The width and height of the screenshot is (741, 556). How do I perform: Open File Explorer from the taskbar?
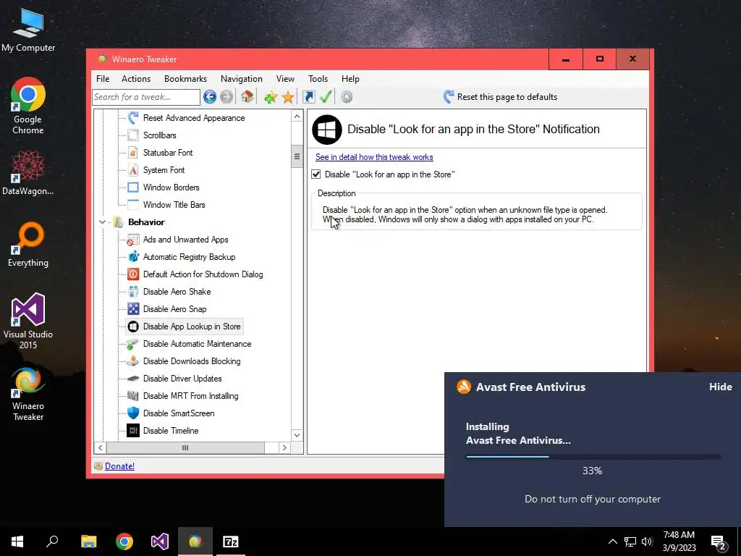point(88,542)
